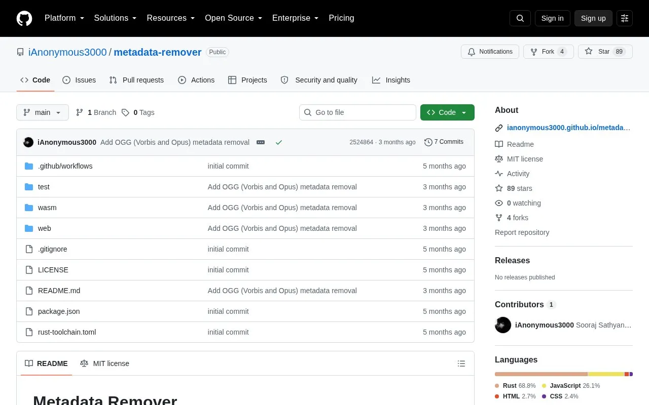View the 1 Branch list
The height and width of the screenshot is (405, 649).
96,112
